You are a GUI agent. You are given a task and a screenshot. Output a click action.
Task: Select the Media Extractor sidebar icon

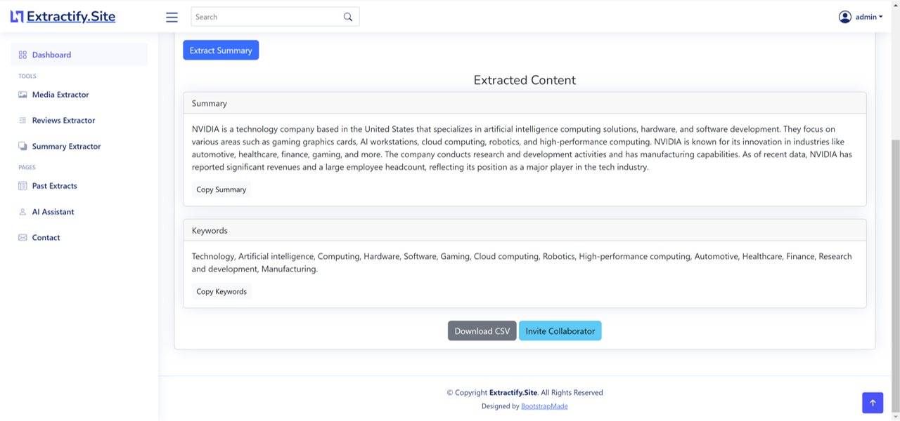point(22,94)
